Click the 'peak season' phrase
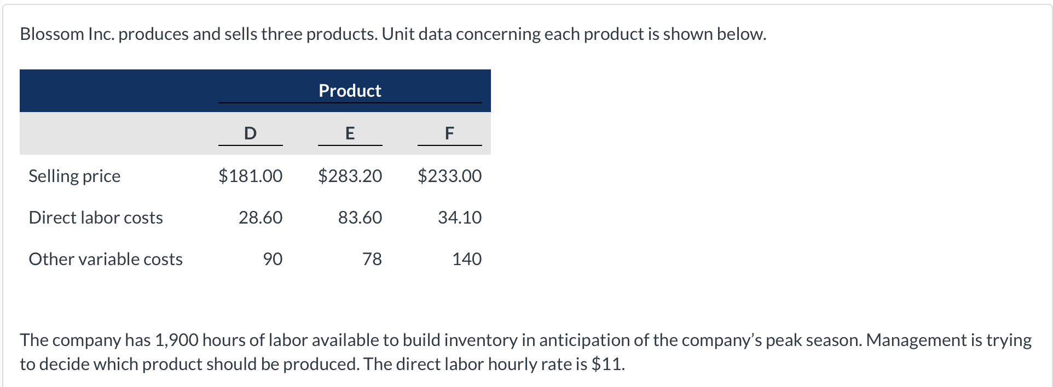 click(x=813, y=340)
